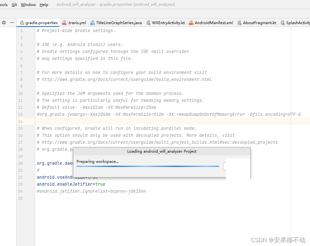Click the hide panel minus icon beside the gear
This screenshot has width=310, height=246.
point(12,23)
